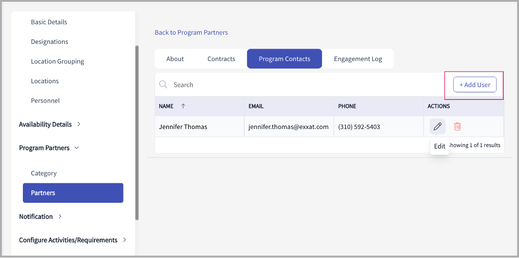Click the pencil Edit icon for Jennifer Thomas

(x=437, y=127)
